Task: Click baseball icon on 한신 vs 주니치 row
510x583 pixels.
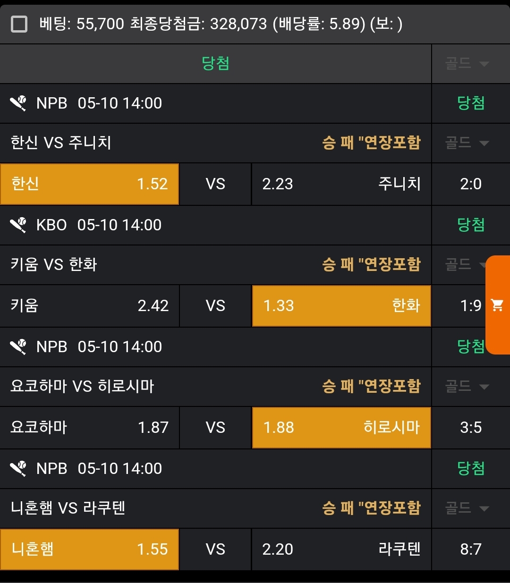Action: [x=18, y=103]
